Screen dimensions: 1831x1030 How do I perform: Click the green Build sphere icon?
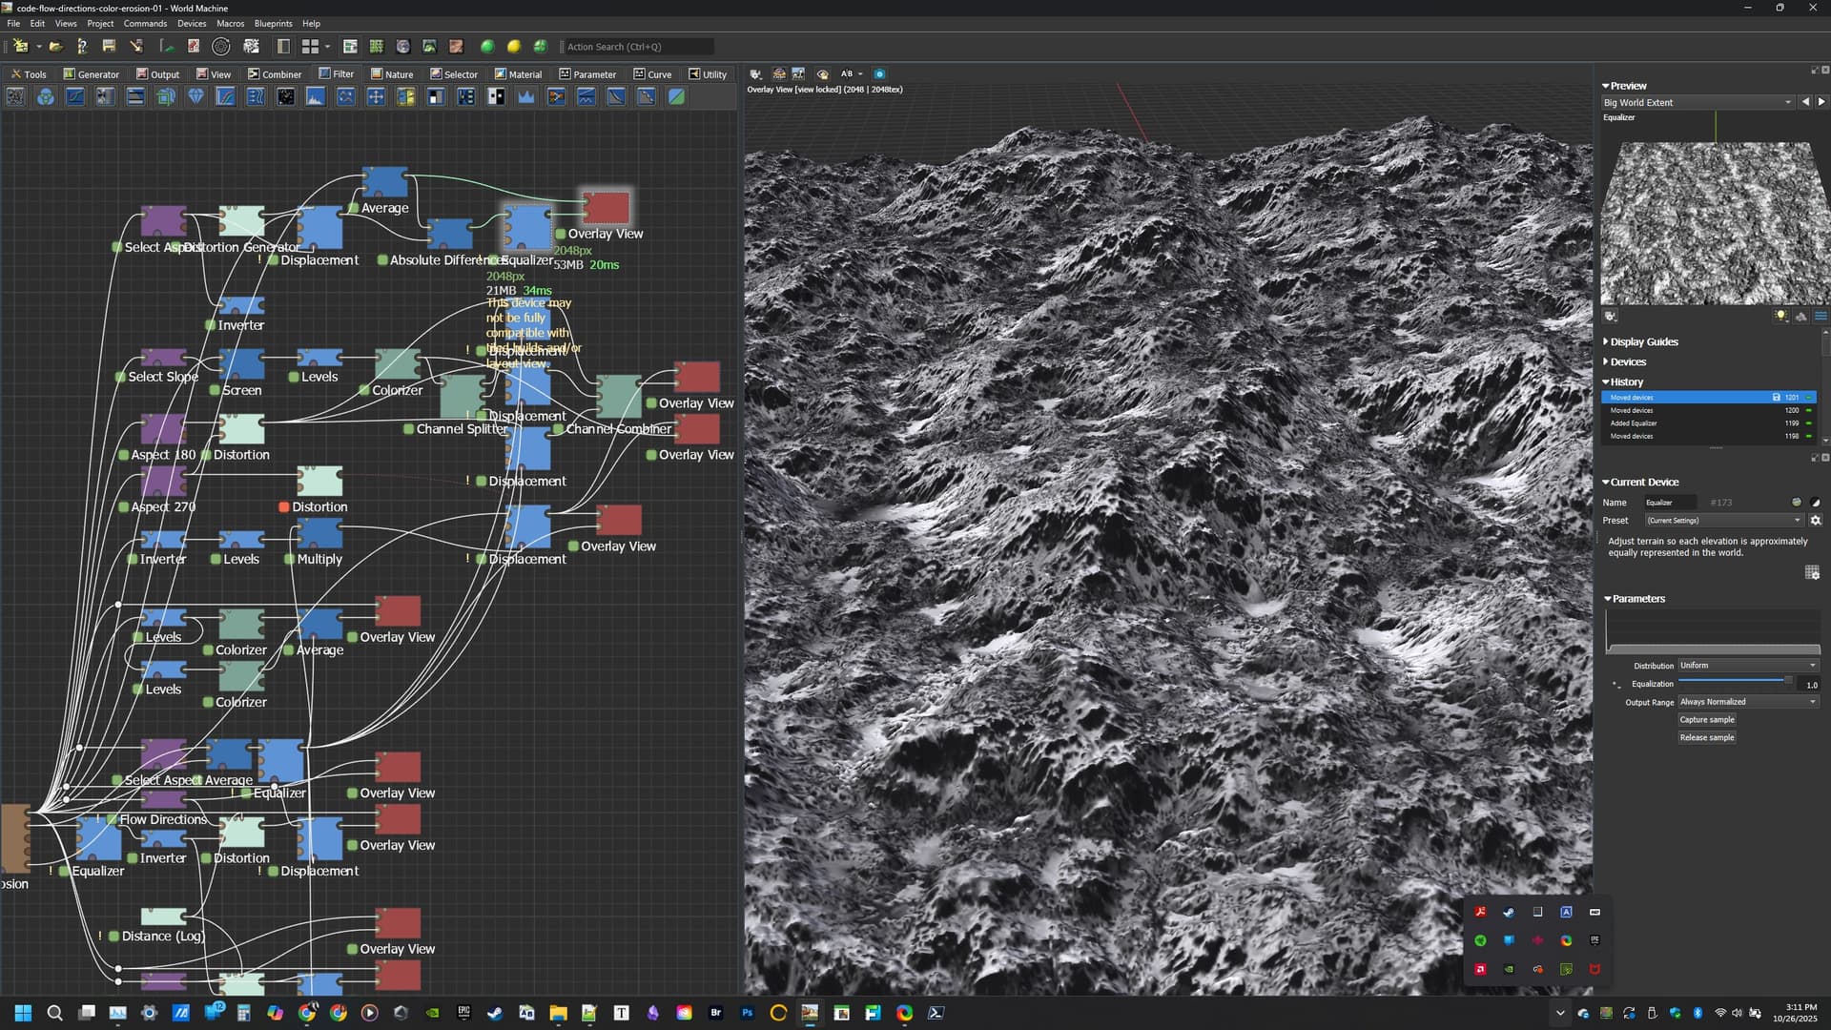487,46
